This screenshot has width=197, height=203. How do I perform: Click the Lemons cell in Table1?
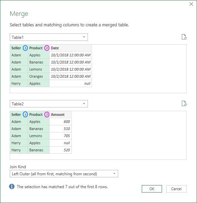pos(38,69)
